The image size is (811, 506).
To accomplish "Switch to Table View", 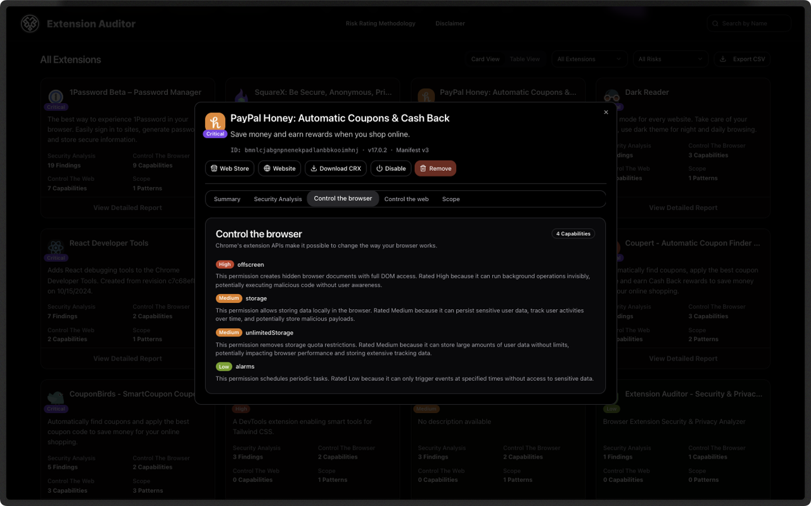I will coord(525,59).
